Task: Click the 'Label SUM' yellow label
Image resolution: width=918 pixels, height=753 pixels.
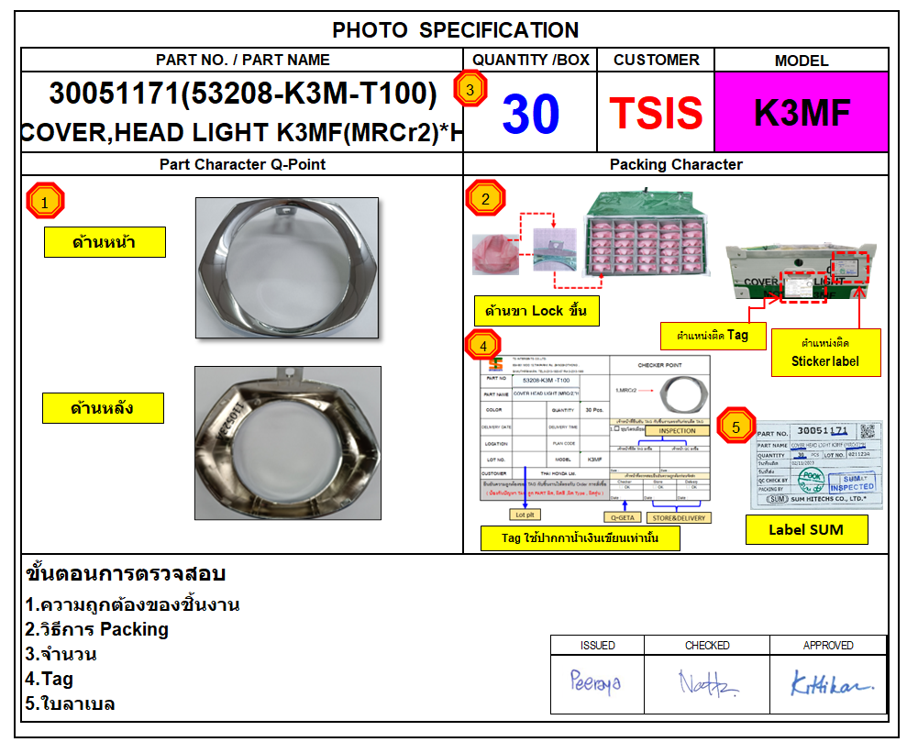Action: (x=807, y=530)
